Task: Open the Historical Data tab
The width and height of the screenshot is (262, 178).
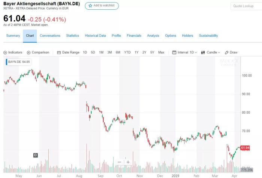Action: [x=95, y=36]
